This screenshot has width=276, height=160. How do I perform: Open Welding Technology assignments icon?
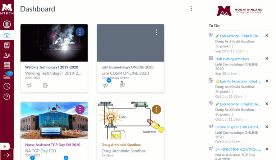coord(46,85)
